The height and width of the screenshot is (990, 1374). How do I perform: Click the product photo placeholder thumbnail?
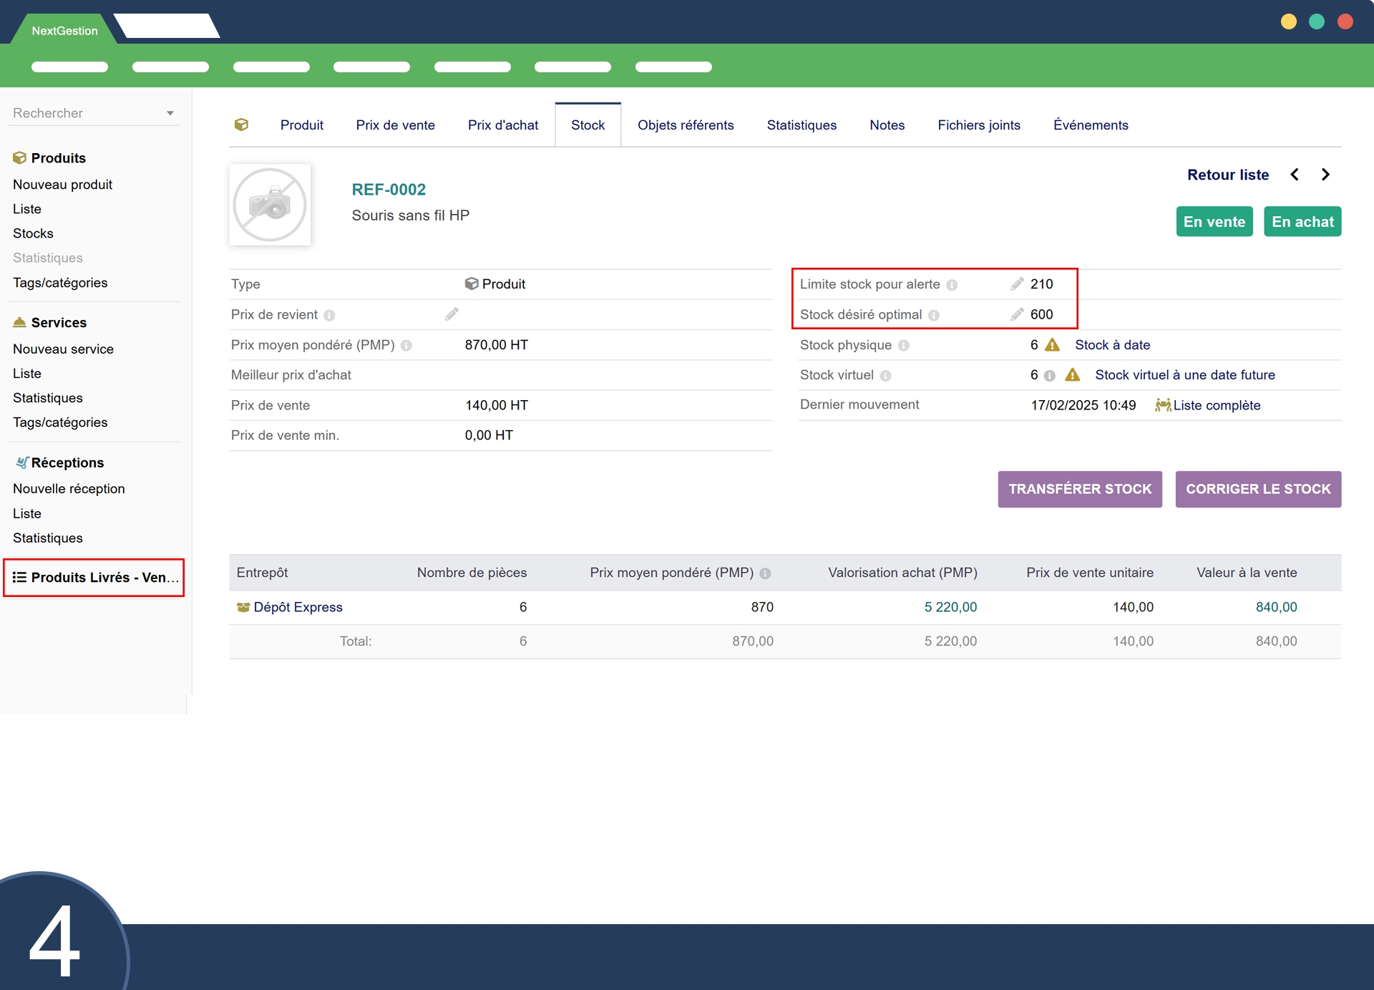(x=270, y=205)
